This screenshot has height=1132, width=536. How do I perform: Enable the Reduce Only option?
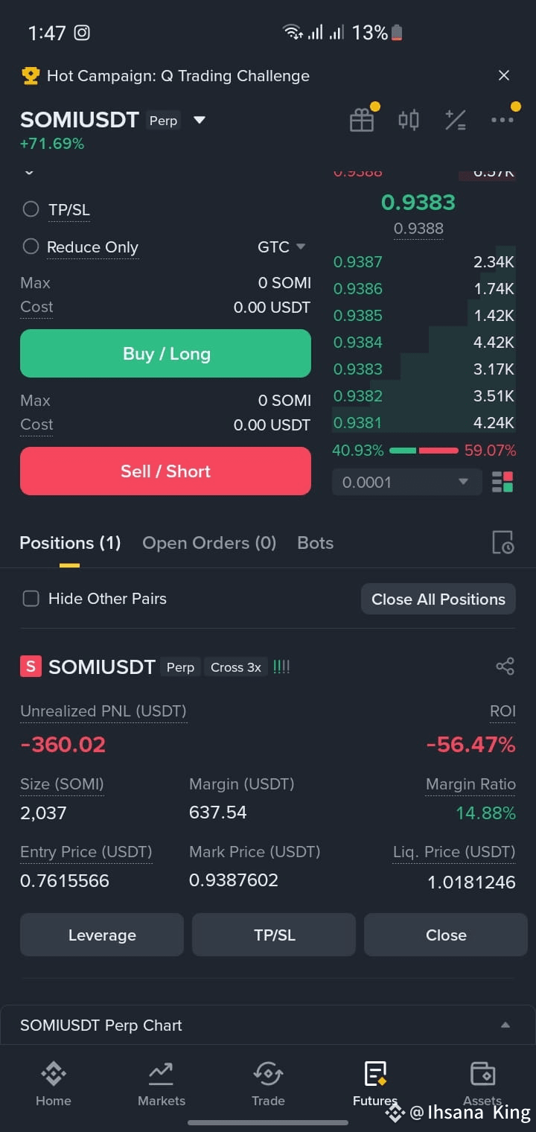point(31,247)
